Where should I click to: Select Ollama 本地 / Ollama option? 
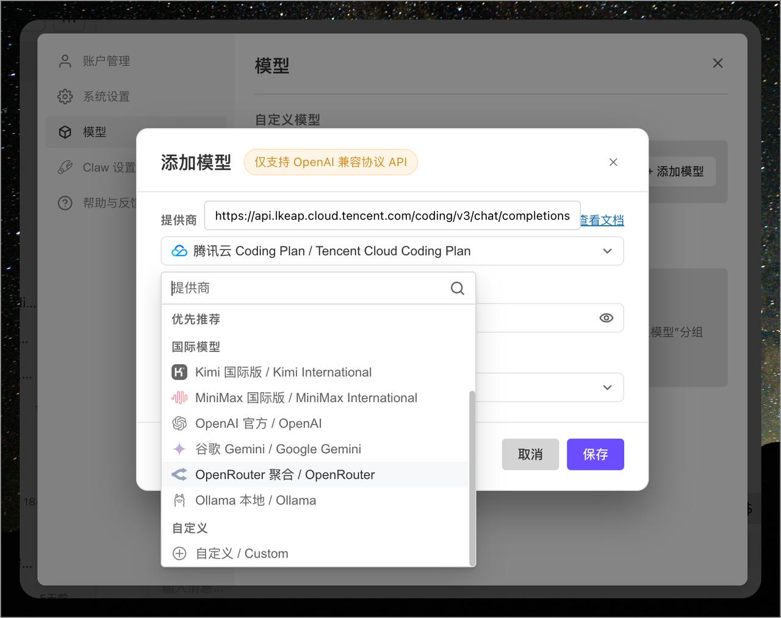click(x=315, y=500)
